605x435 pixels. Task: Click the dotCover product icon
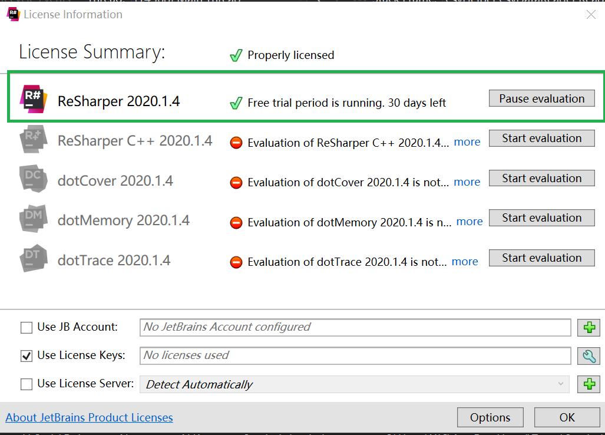(33, 179)
